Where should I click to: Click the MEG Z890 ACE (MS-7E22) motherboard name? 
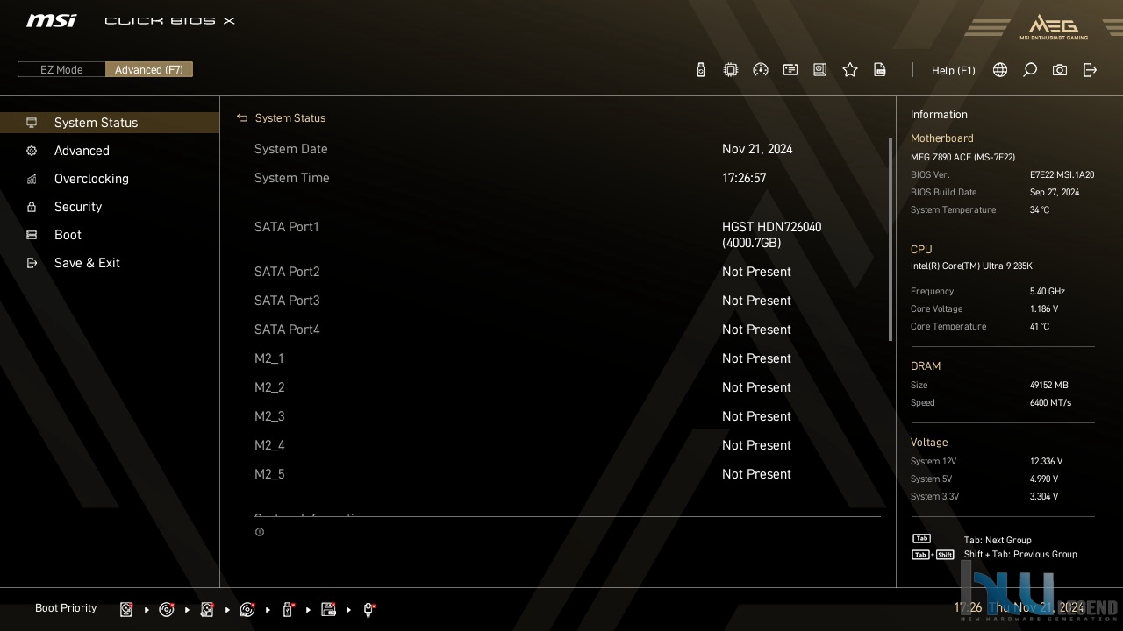pos(962,158)
